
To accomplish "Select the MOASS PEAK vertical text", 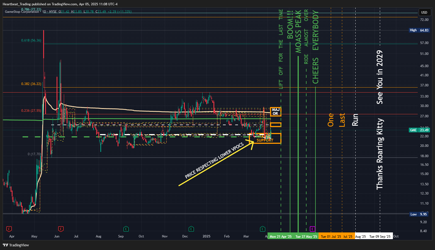I will click(298, 31).
